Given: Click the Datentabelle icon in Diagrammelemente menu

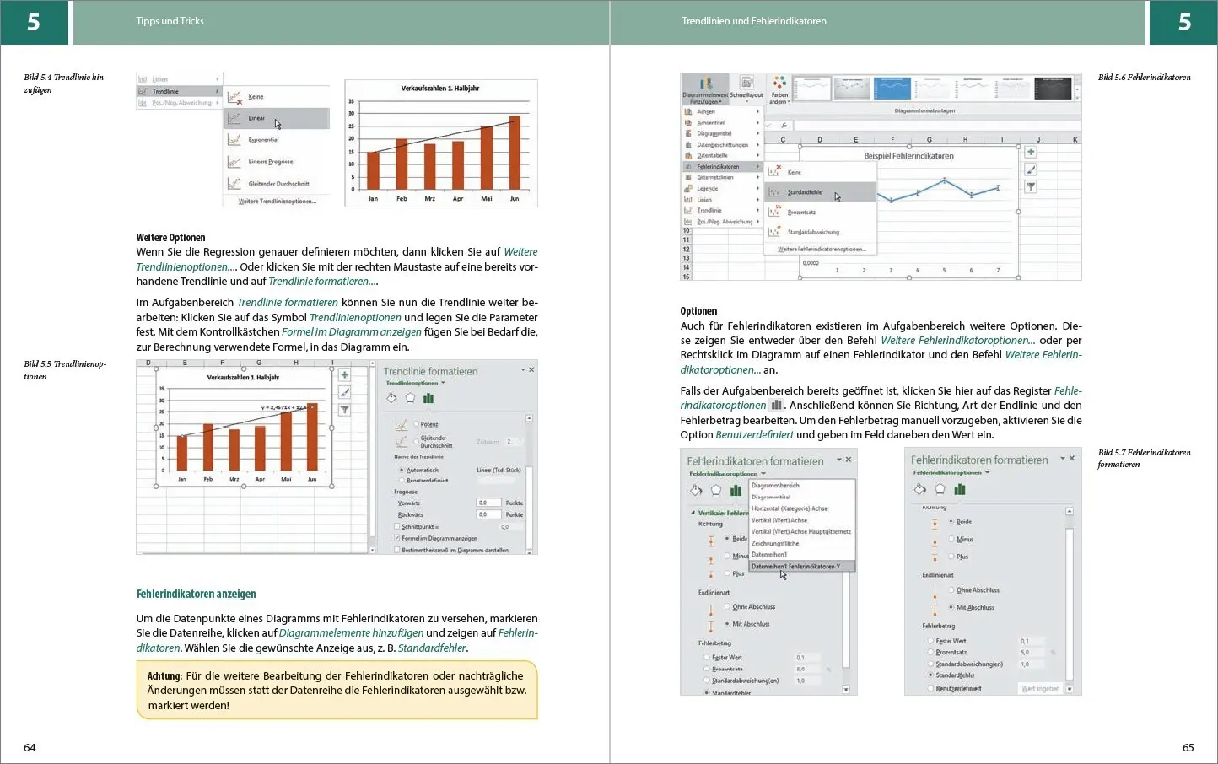Looking at the screenshot, I should [x=688, y=155].
